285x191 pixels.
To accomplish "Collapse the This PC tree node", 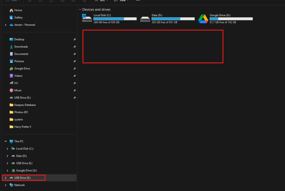I will (x=6, y=141).
